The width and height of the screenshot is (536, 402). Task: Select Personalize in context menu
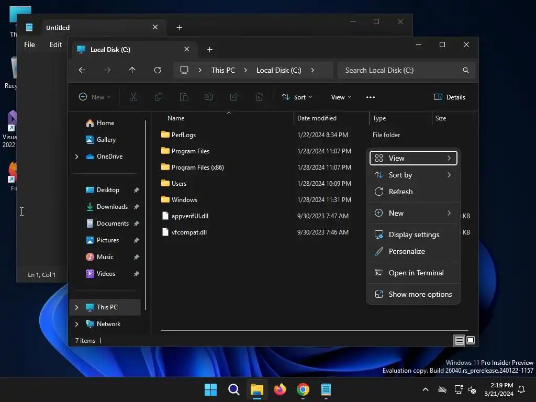point(414,252)
